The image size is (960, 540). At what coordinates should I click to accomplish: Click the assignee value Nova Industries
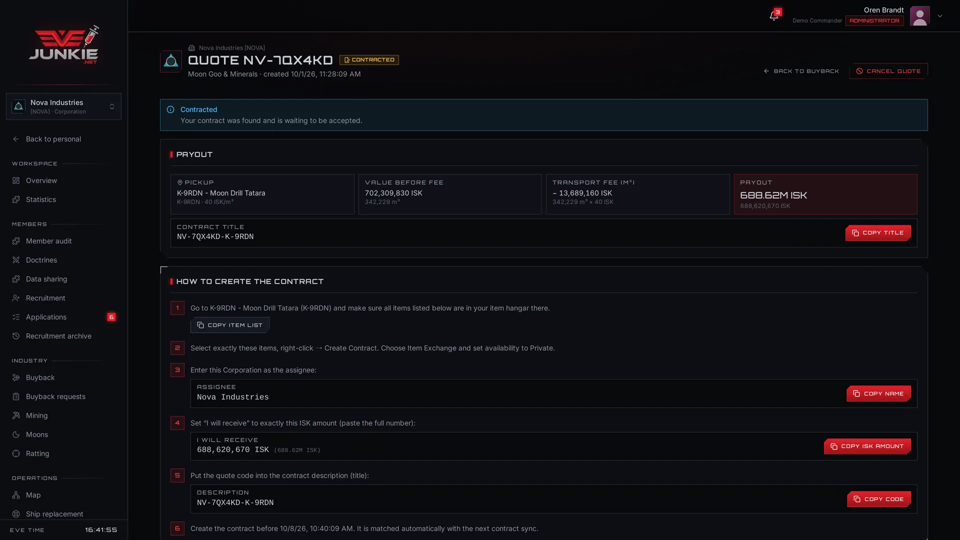[x=233, y=397]
